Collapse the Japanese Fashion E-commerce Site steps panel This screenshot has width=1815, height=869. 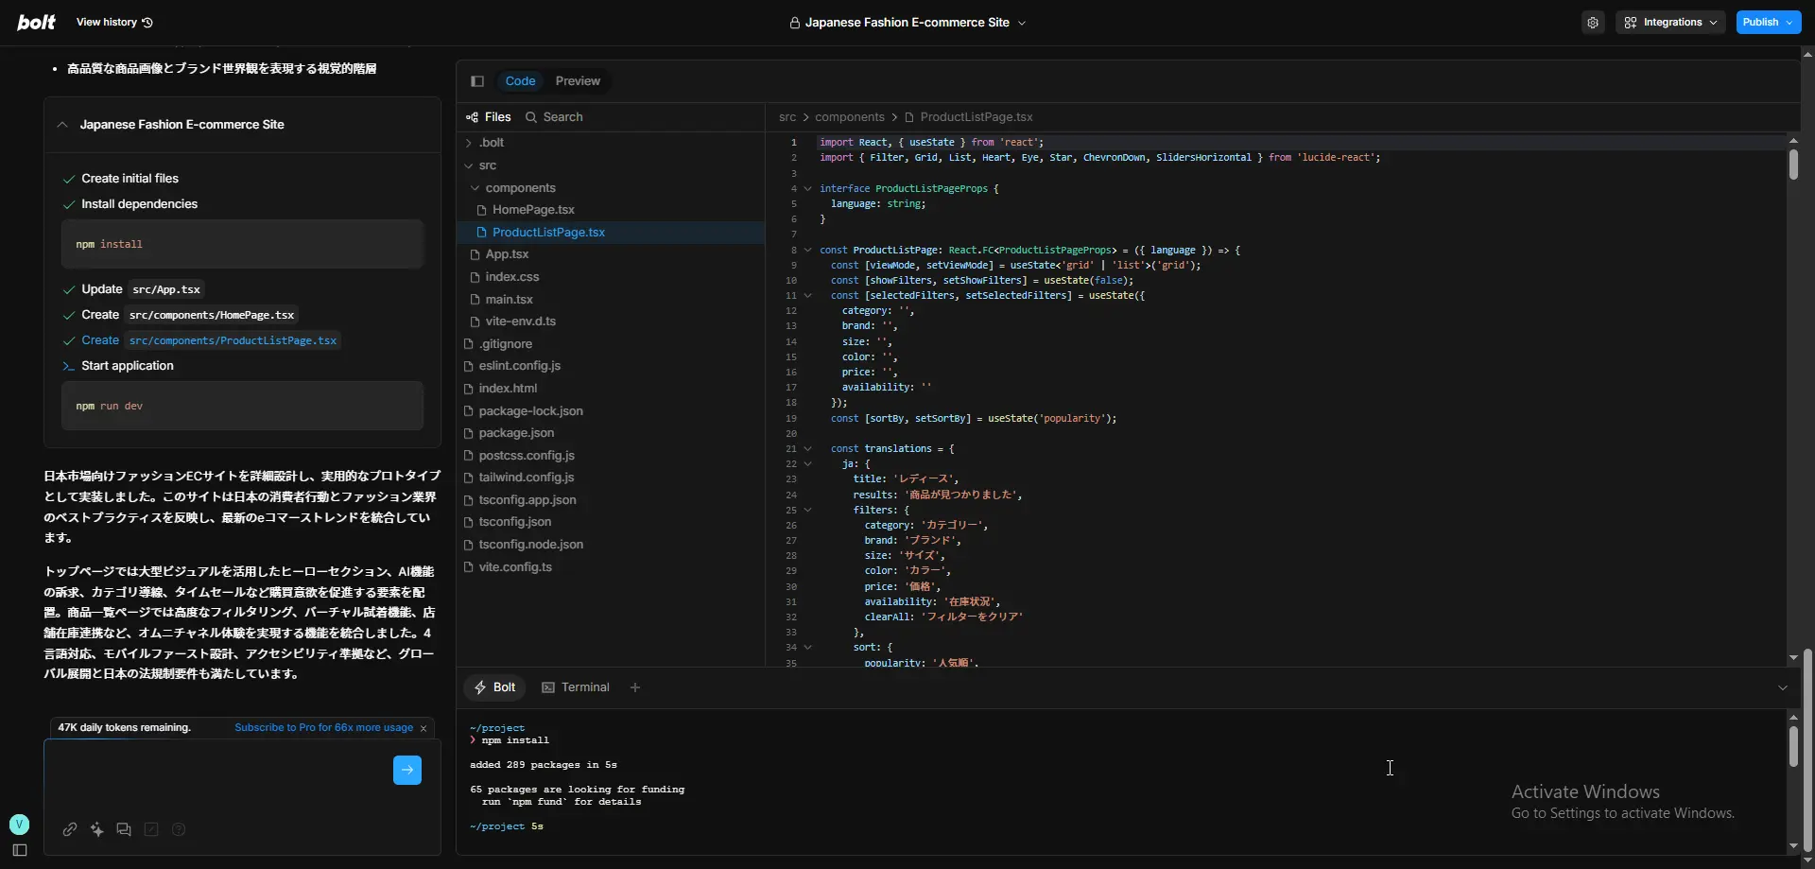62,125
